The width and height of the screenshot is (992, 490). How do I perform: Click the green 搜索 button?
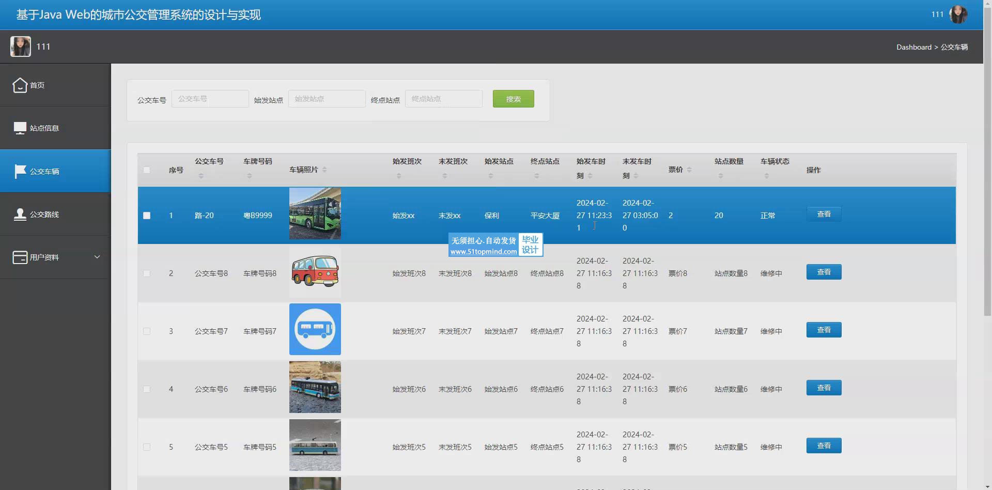[x=513, y=99]
